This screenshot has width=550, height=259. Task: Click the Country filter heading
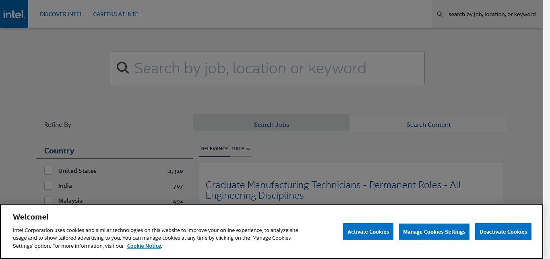[x=59, y=151]
